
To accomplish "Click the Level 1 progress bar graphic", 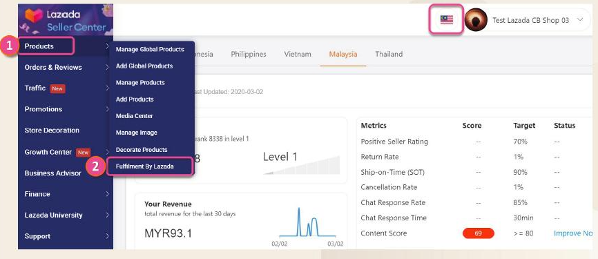I will [302, 165].
